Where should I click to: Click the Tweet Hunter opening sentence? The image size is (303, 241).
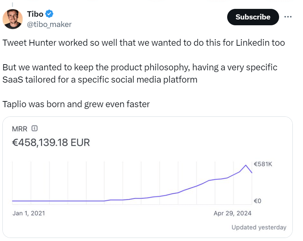point(143,43)
